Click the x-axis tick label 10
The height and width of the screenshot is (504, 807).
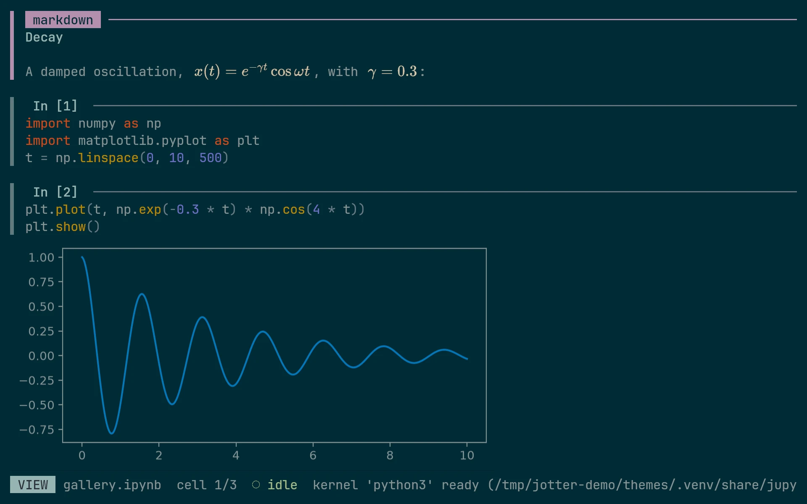467,455
